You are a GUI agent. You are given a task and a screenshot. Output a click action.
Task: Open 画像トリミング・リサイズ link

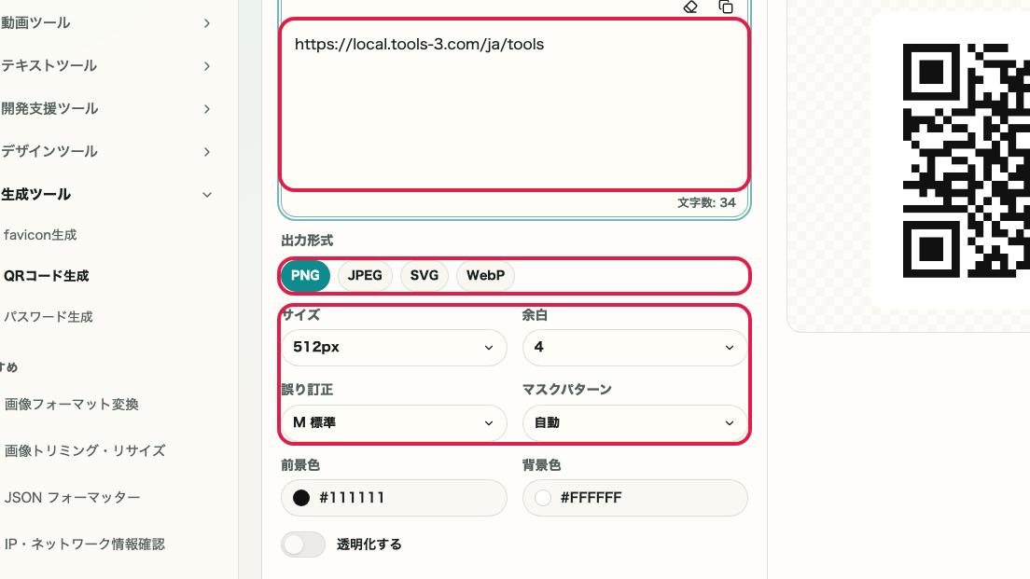85,451
